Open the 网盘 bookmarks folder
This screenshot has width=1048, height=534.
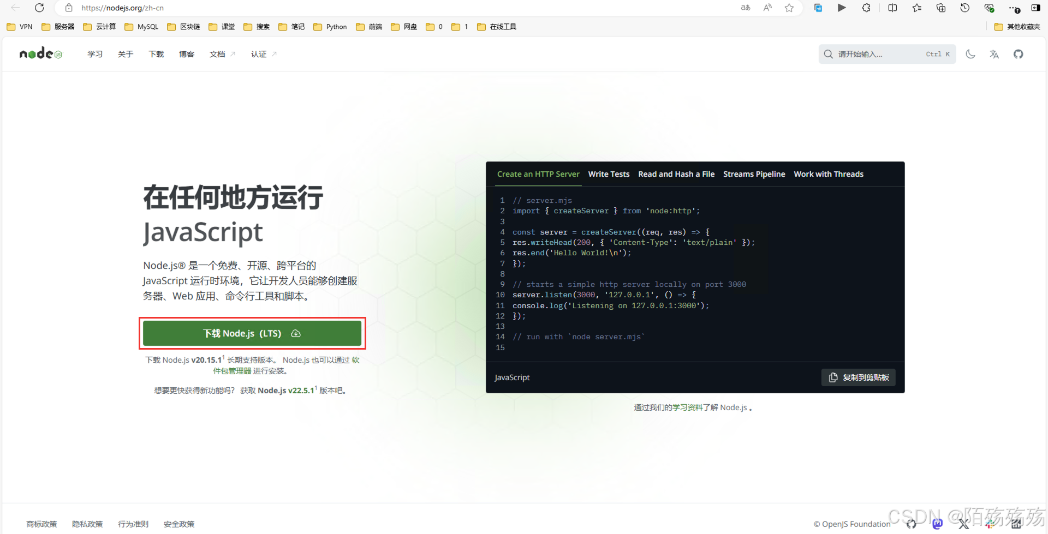point(404,27)
